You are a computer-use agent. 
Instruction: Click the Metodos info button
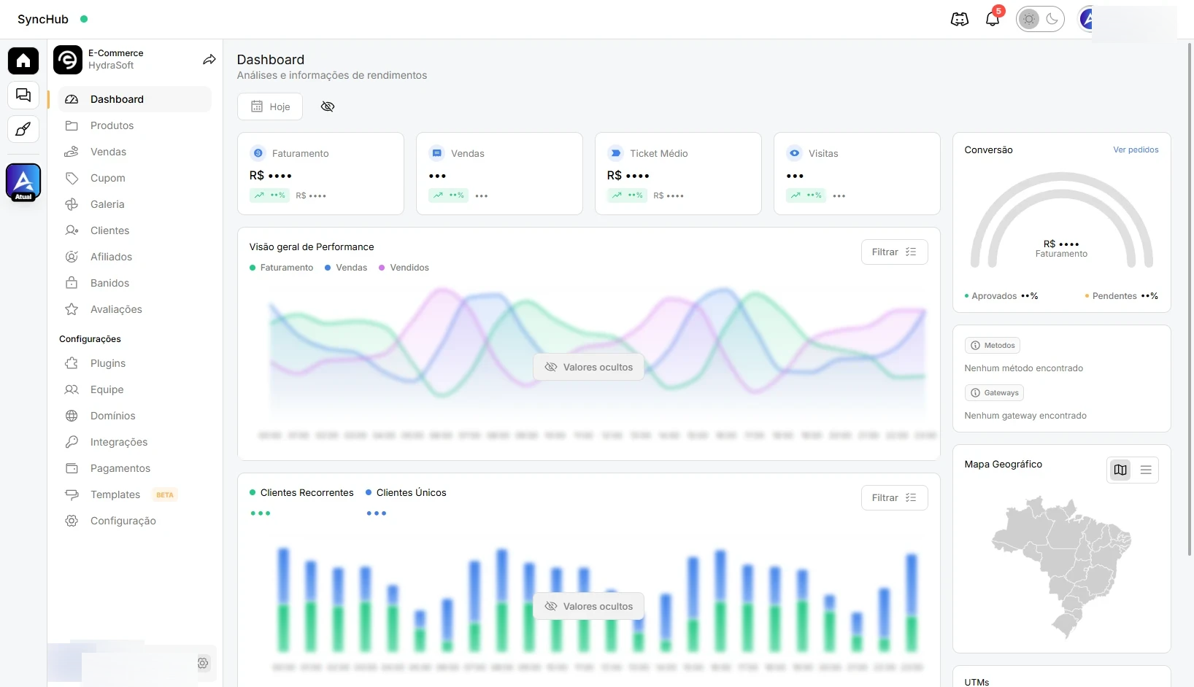[993, 346]
